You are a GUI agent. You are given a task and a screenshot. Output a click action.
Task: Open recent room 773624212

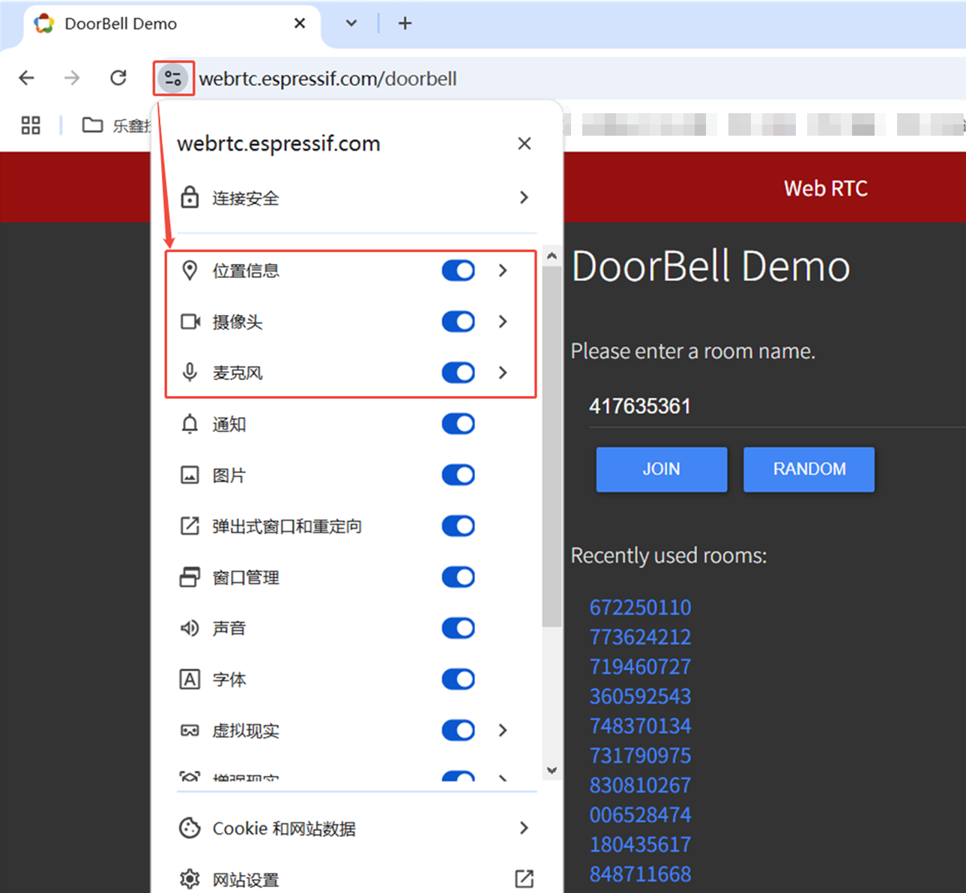click(640, 637)
